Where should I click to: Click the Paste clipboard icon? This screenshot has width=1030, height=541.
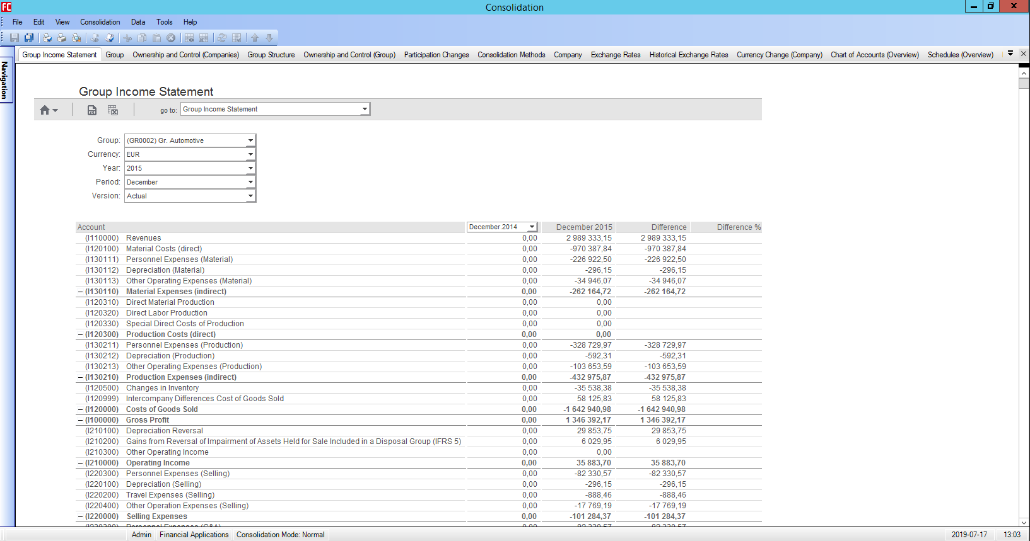pyautogui.click(x=156, y=38)
